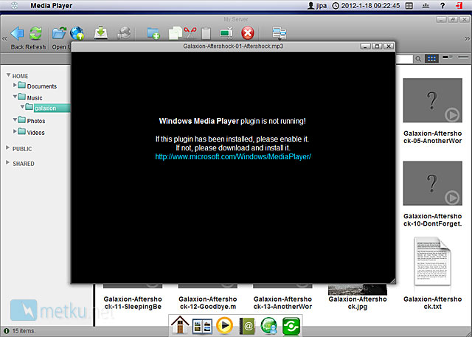Click the greyed-out globe share icon
472x337 pixels.
coord(124,33)
